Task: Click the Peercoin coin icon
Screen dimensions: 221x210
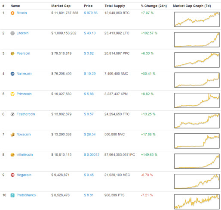Action: tap(12, 53)
